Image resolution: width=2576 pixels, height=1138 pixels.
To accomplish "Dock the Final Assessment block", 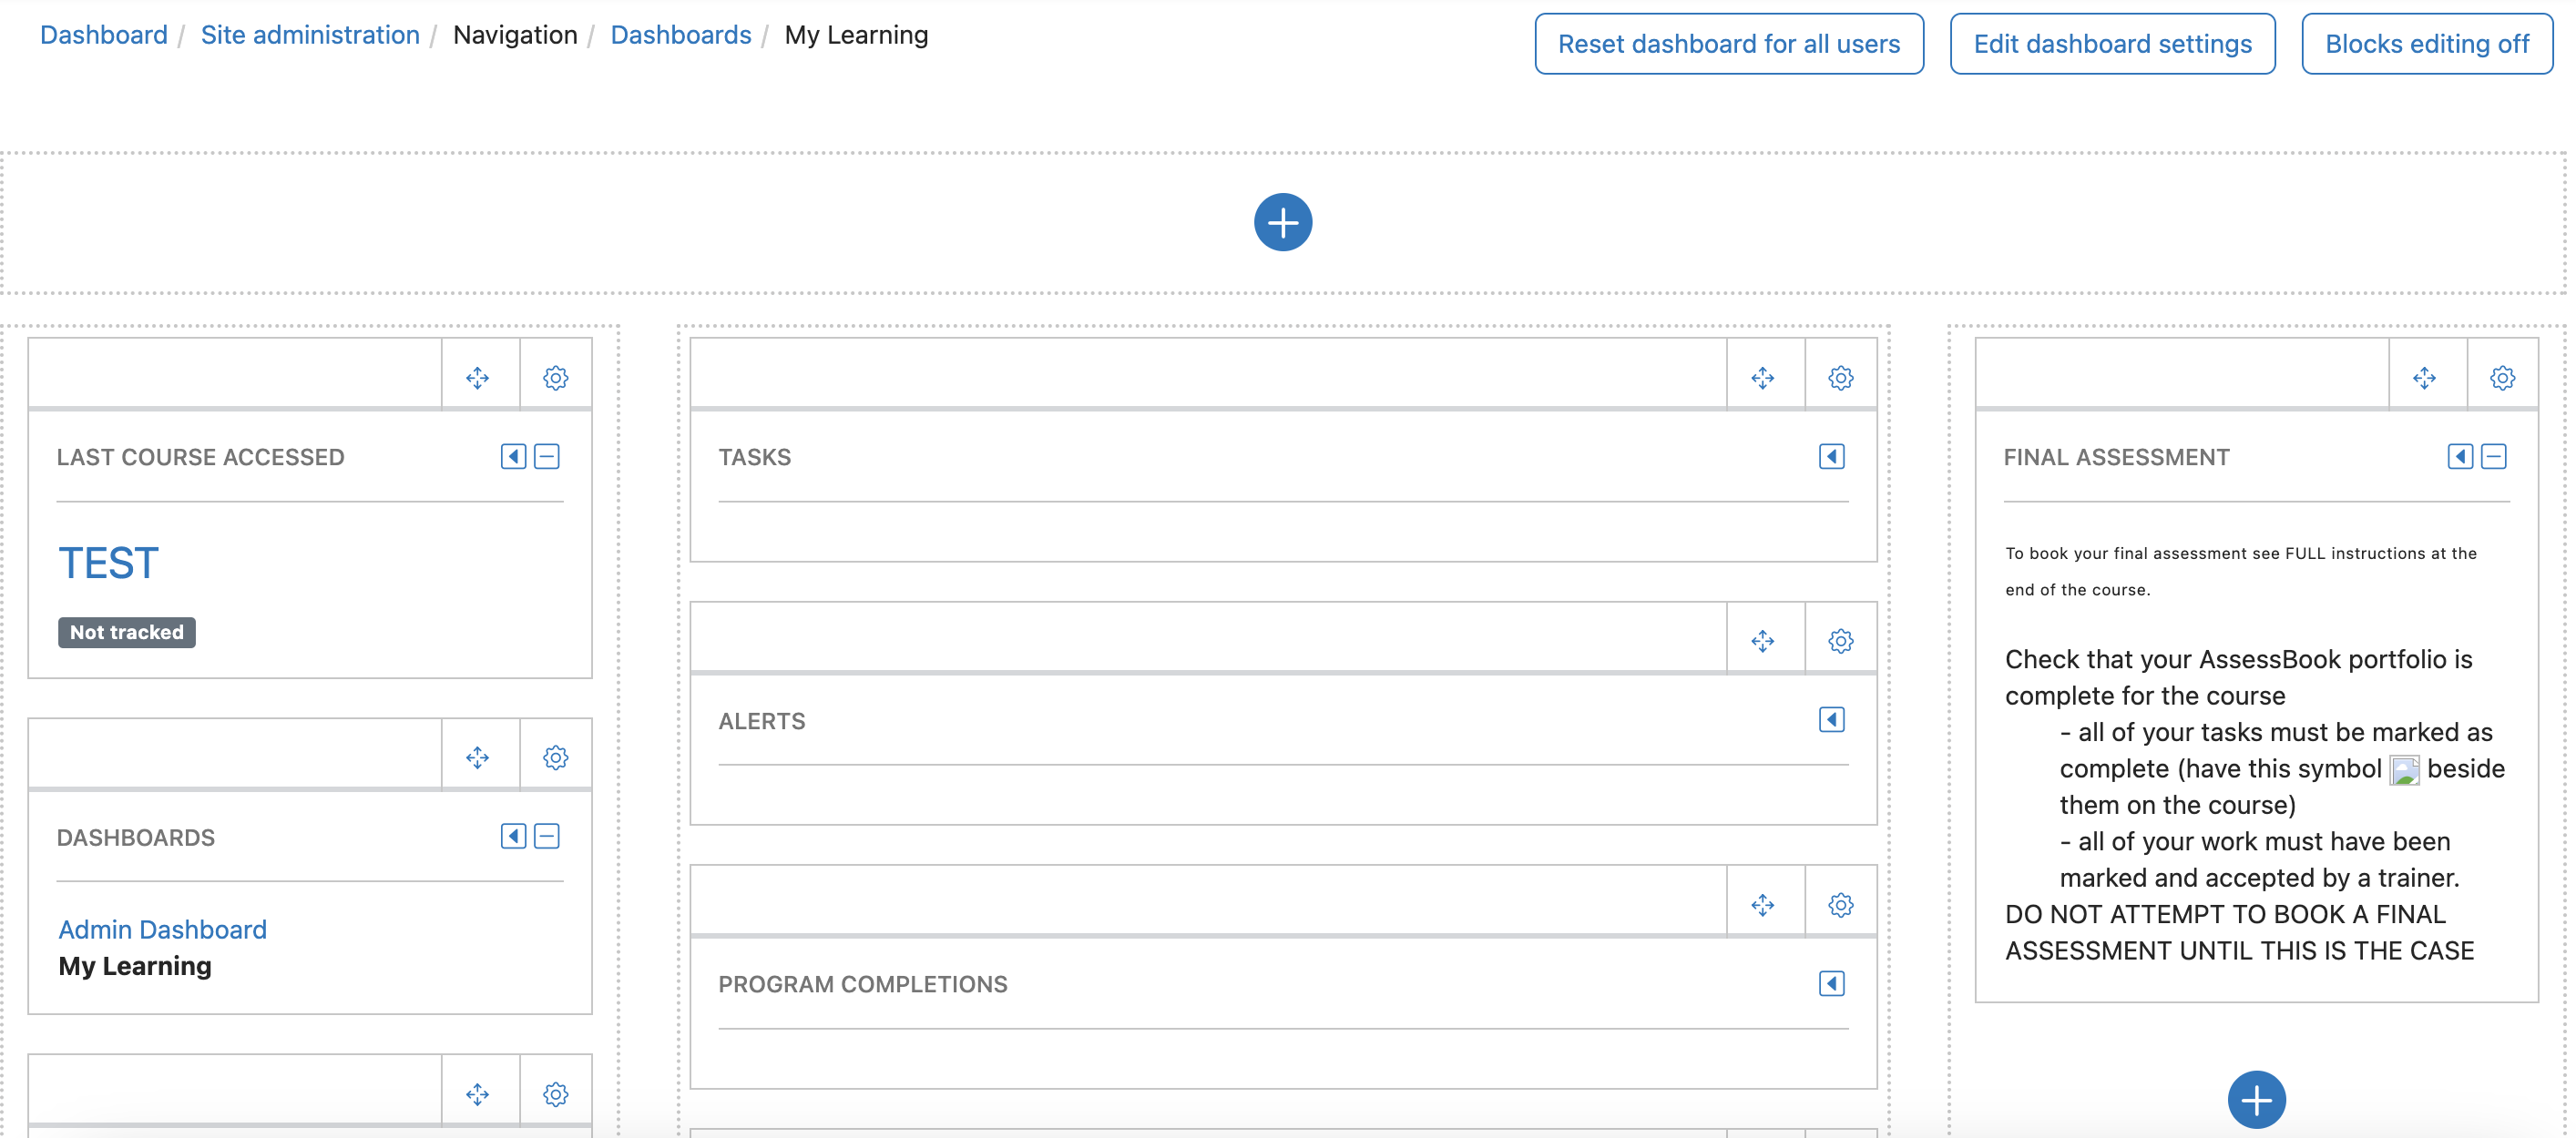I will click(x=2461, y=457).
